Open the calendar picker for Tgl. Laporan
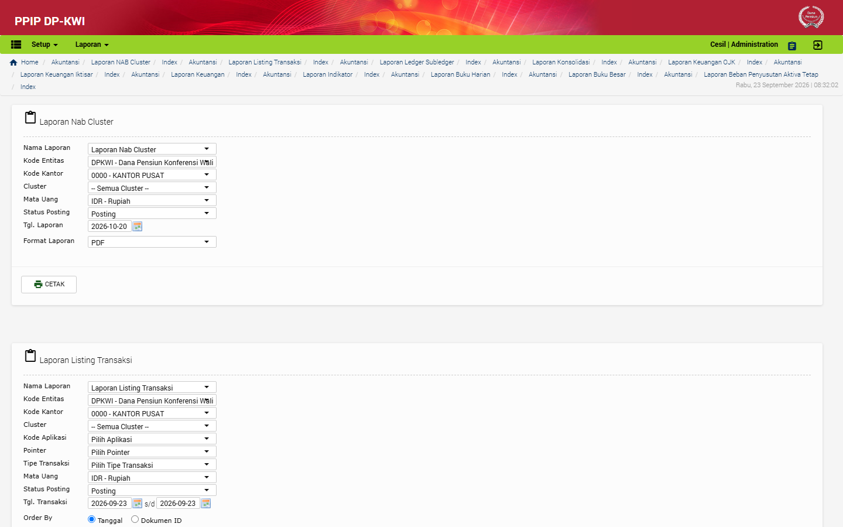843x527 pixels. [138, 227]
